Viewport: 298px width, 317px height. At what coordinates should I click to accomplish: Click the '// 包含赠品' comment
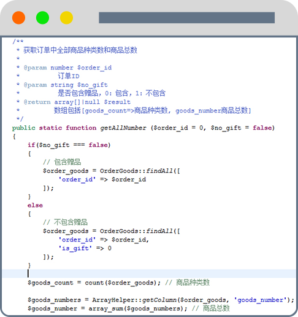tap(62, 162)
